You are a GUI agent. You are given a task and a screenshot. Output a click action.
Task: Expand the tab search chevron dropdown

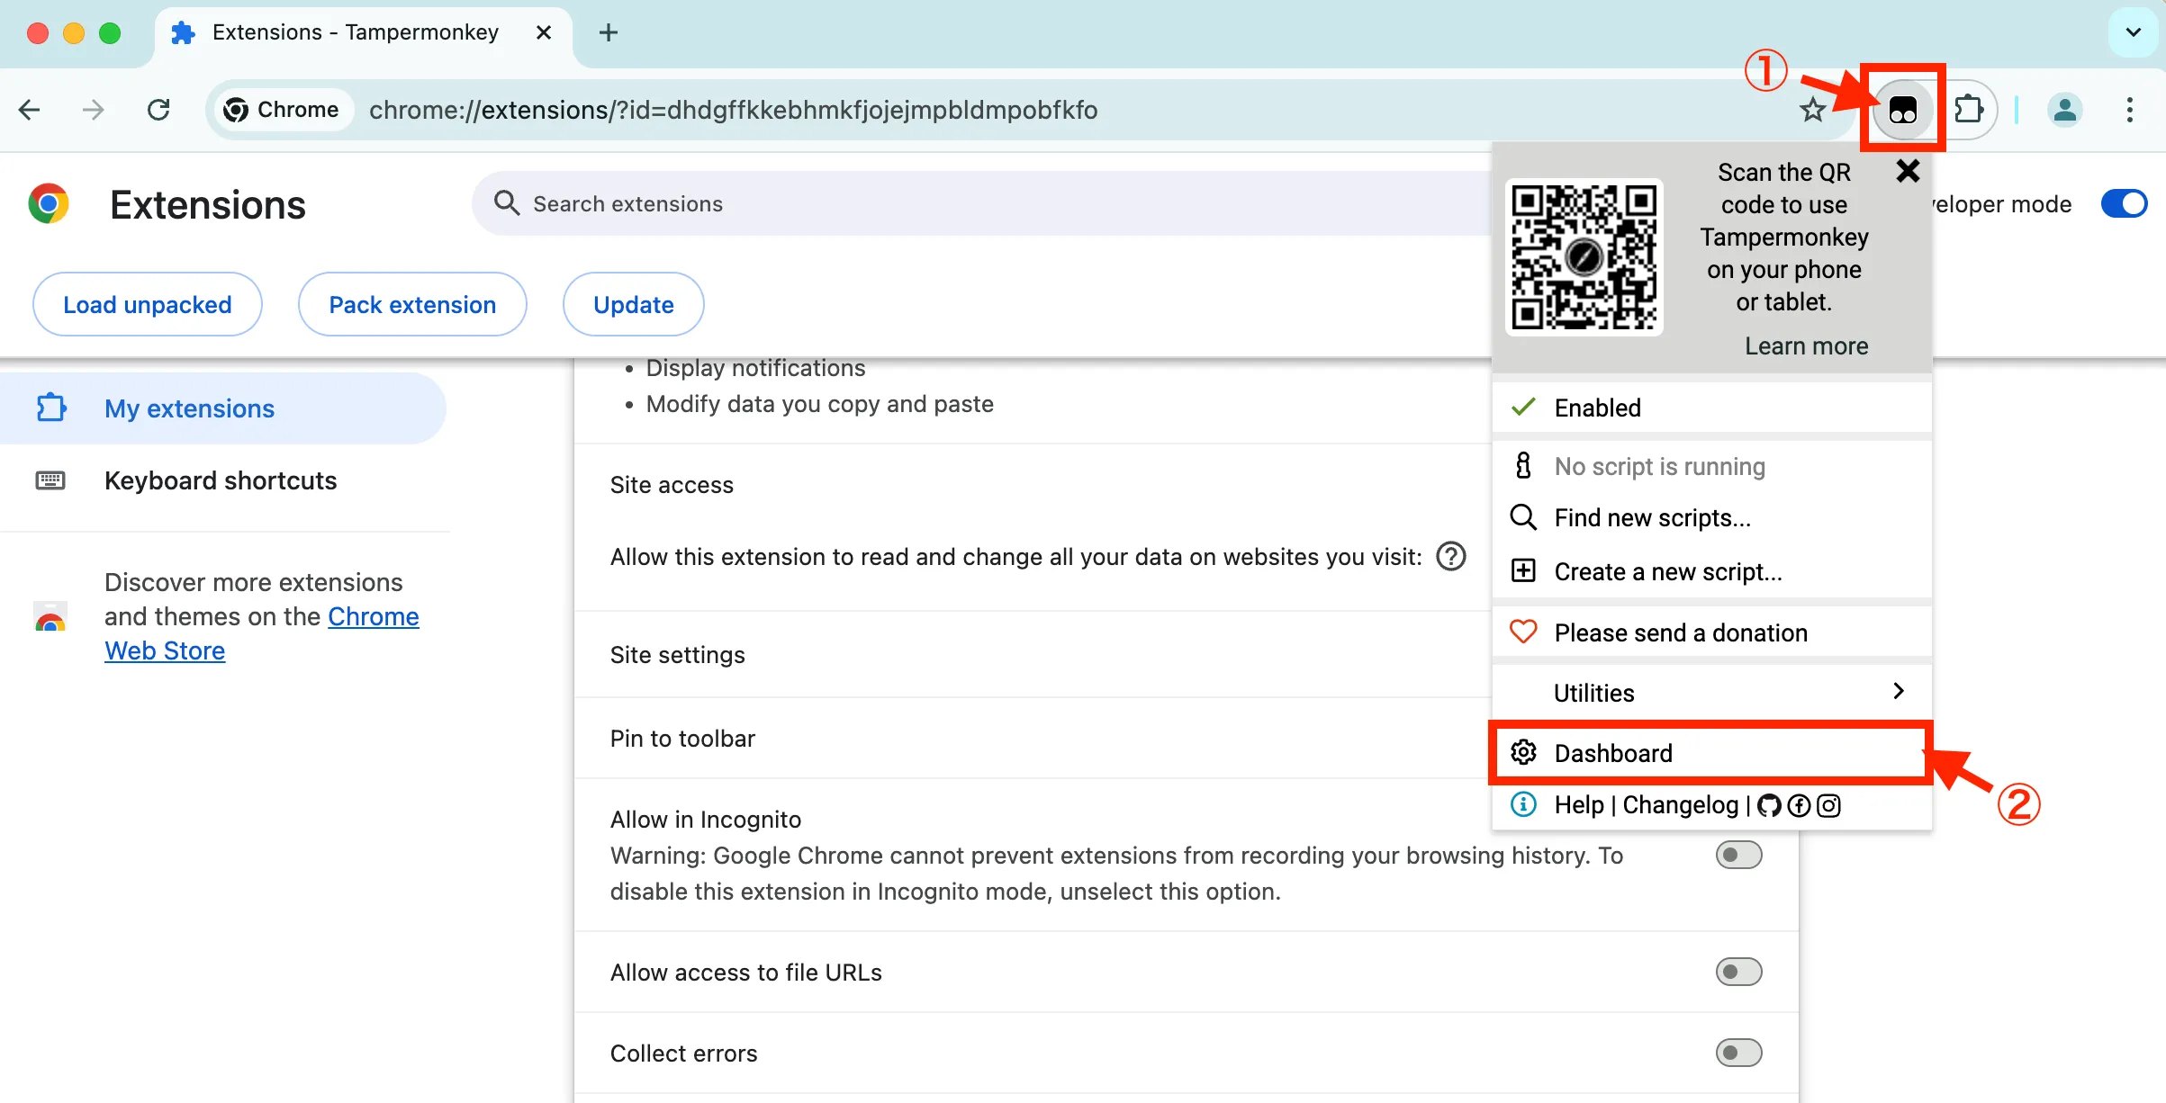[x=2133, y=33]
